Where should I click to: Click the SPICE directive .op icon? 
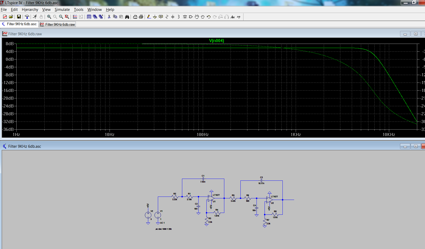click(239, 17)
